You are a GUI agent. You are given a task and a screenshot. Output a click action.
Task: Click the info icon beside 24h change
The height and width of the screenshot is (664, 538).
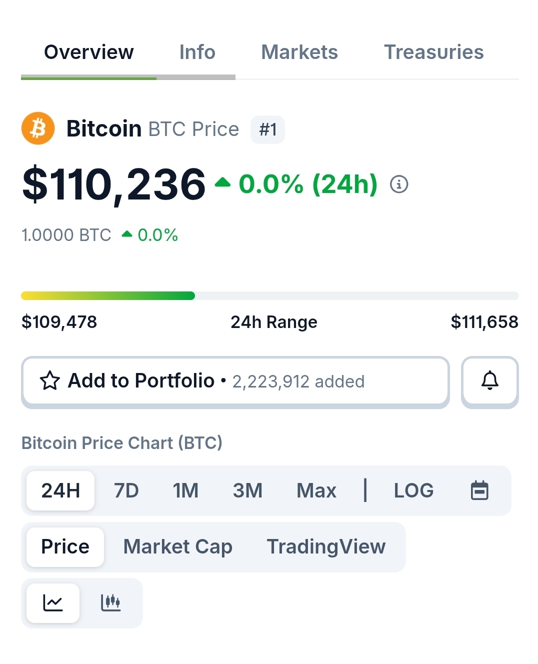pos(398,184)
